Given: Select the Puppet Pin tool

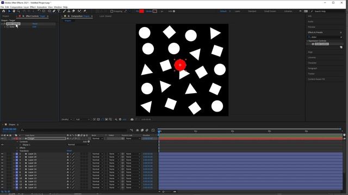Looking at the screenshot, I should tap(85, 11).
